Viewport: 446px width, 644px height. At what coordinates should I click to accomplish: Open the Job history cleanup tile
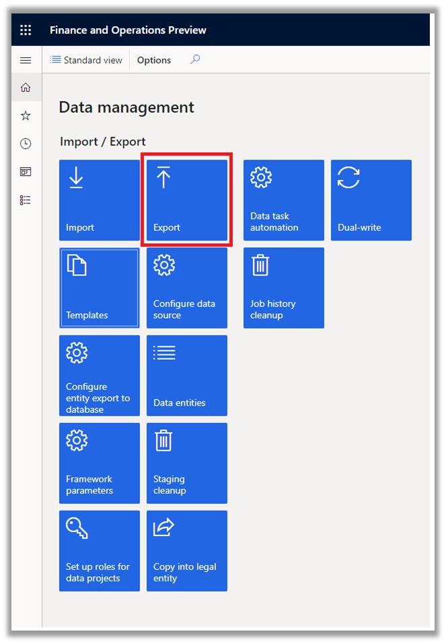click(283, 288)
